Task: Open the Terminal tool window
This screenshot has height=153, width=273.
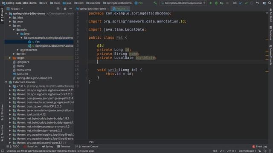Action: pos(64,147)
